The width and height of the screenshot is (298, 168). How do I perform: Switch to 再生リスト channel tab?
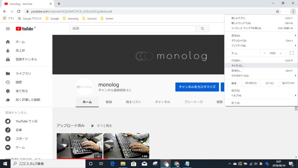[x=133, y=102]
